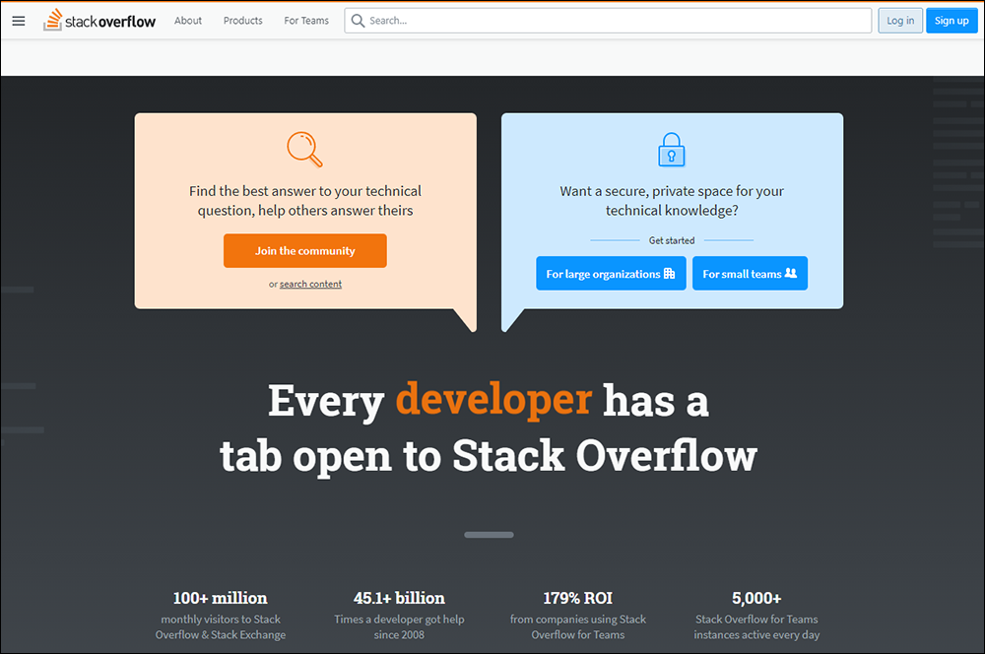Viewport: 985px width, 654px height.
Task: Click 'instances active every day' text
Action: coord(756,634)
